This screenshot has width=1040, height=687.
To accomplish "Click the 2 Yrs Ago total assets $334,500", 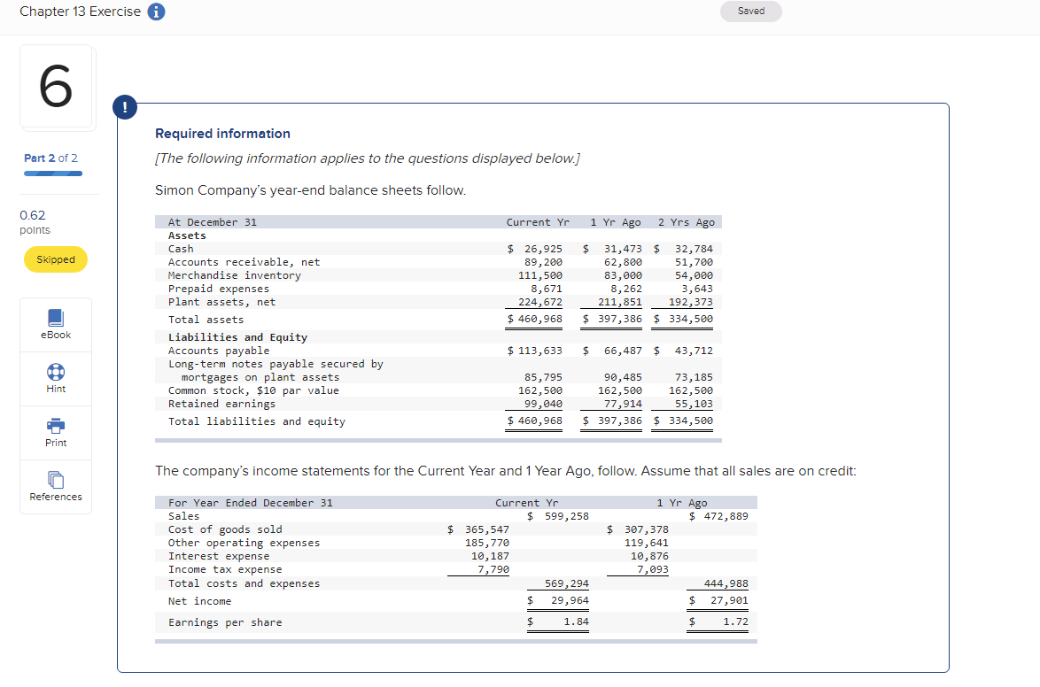I will click(683, 319).
